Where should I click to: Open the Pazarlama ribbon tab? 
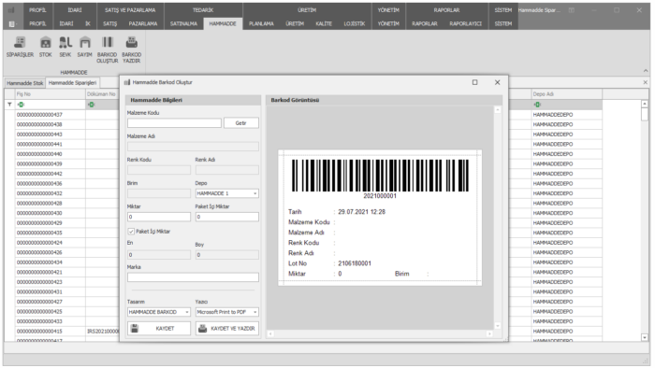(143, 23)
